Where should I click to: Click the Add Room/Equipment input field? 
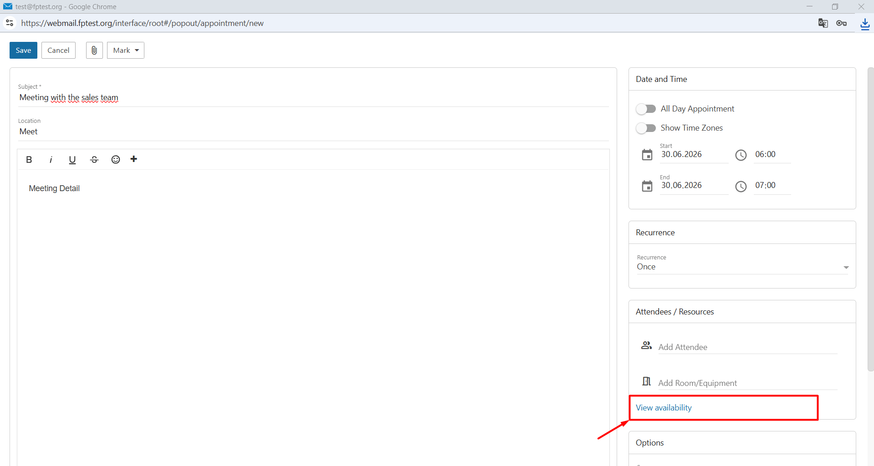coord(747,383)
